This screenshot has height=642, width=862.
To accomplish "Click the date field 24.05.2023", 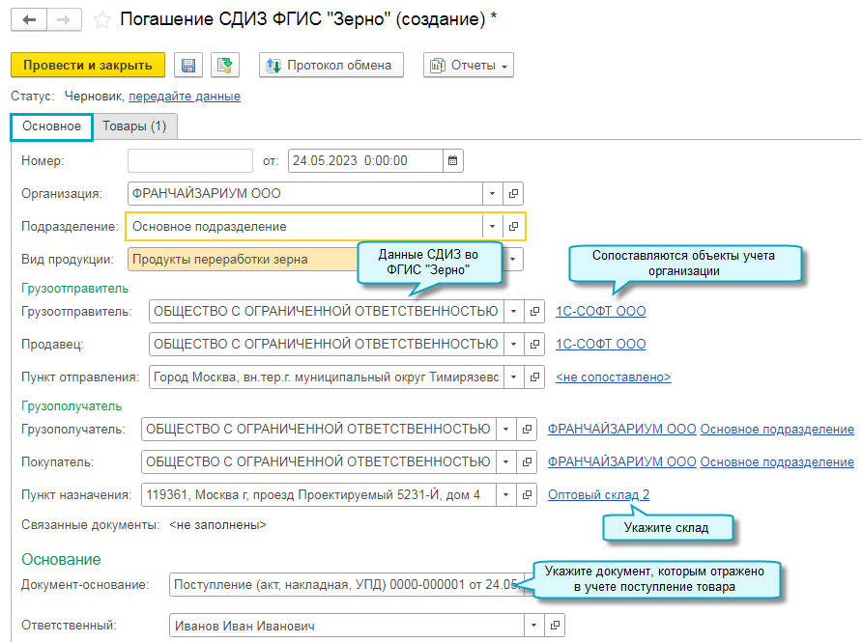I will coord(365,161).
